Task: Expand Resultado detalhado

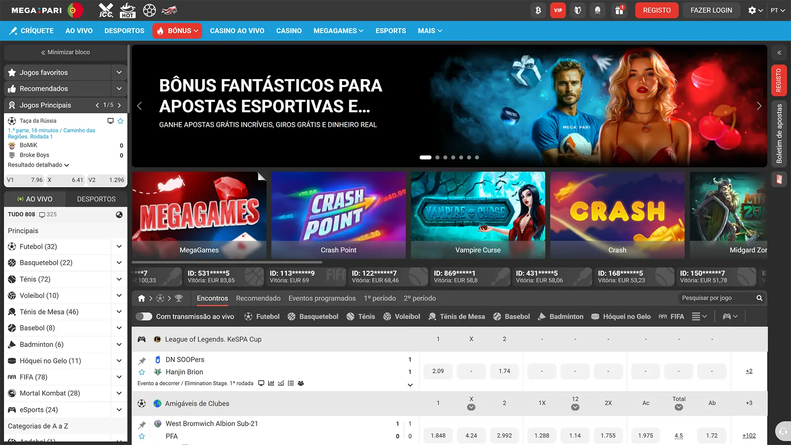Action: click(38, 165)
